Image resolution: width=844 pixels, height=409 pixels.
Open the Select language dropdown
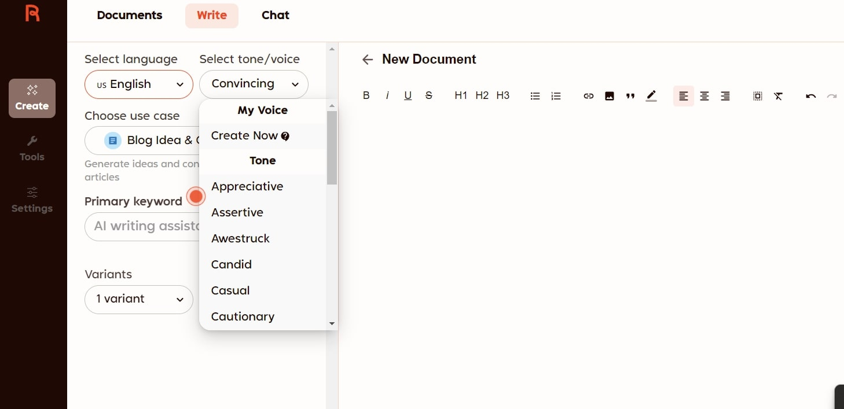point(139,84)
